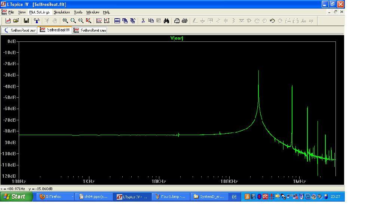Click the New Schematic toolbar icon
This screenshot has height=224, width=383.
(8, 21)
